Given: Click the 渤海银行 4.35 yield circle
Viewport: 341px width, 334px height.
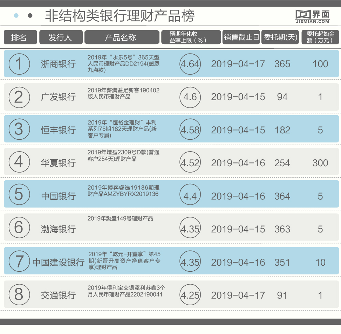Looking at the screenshot, I should (x=190, y=228).
